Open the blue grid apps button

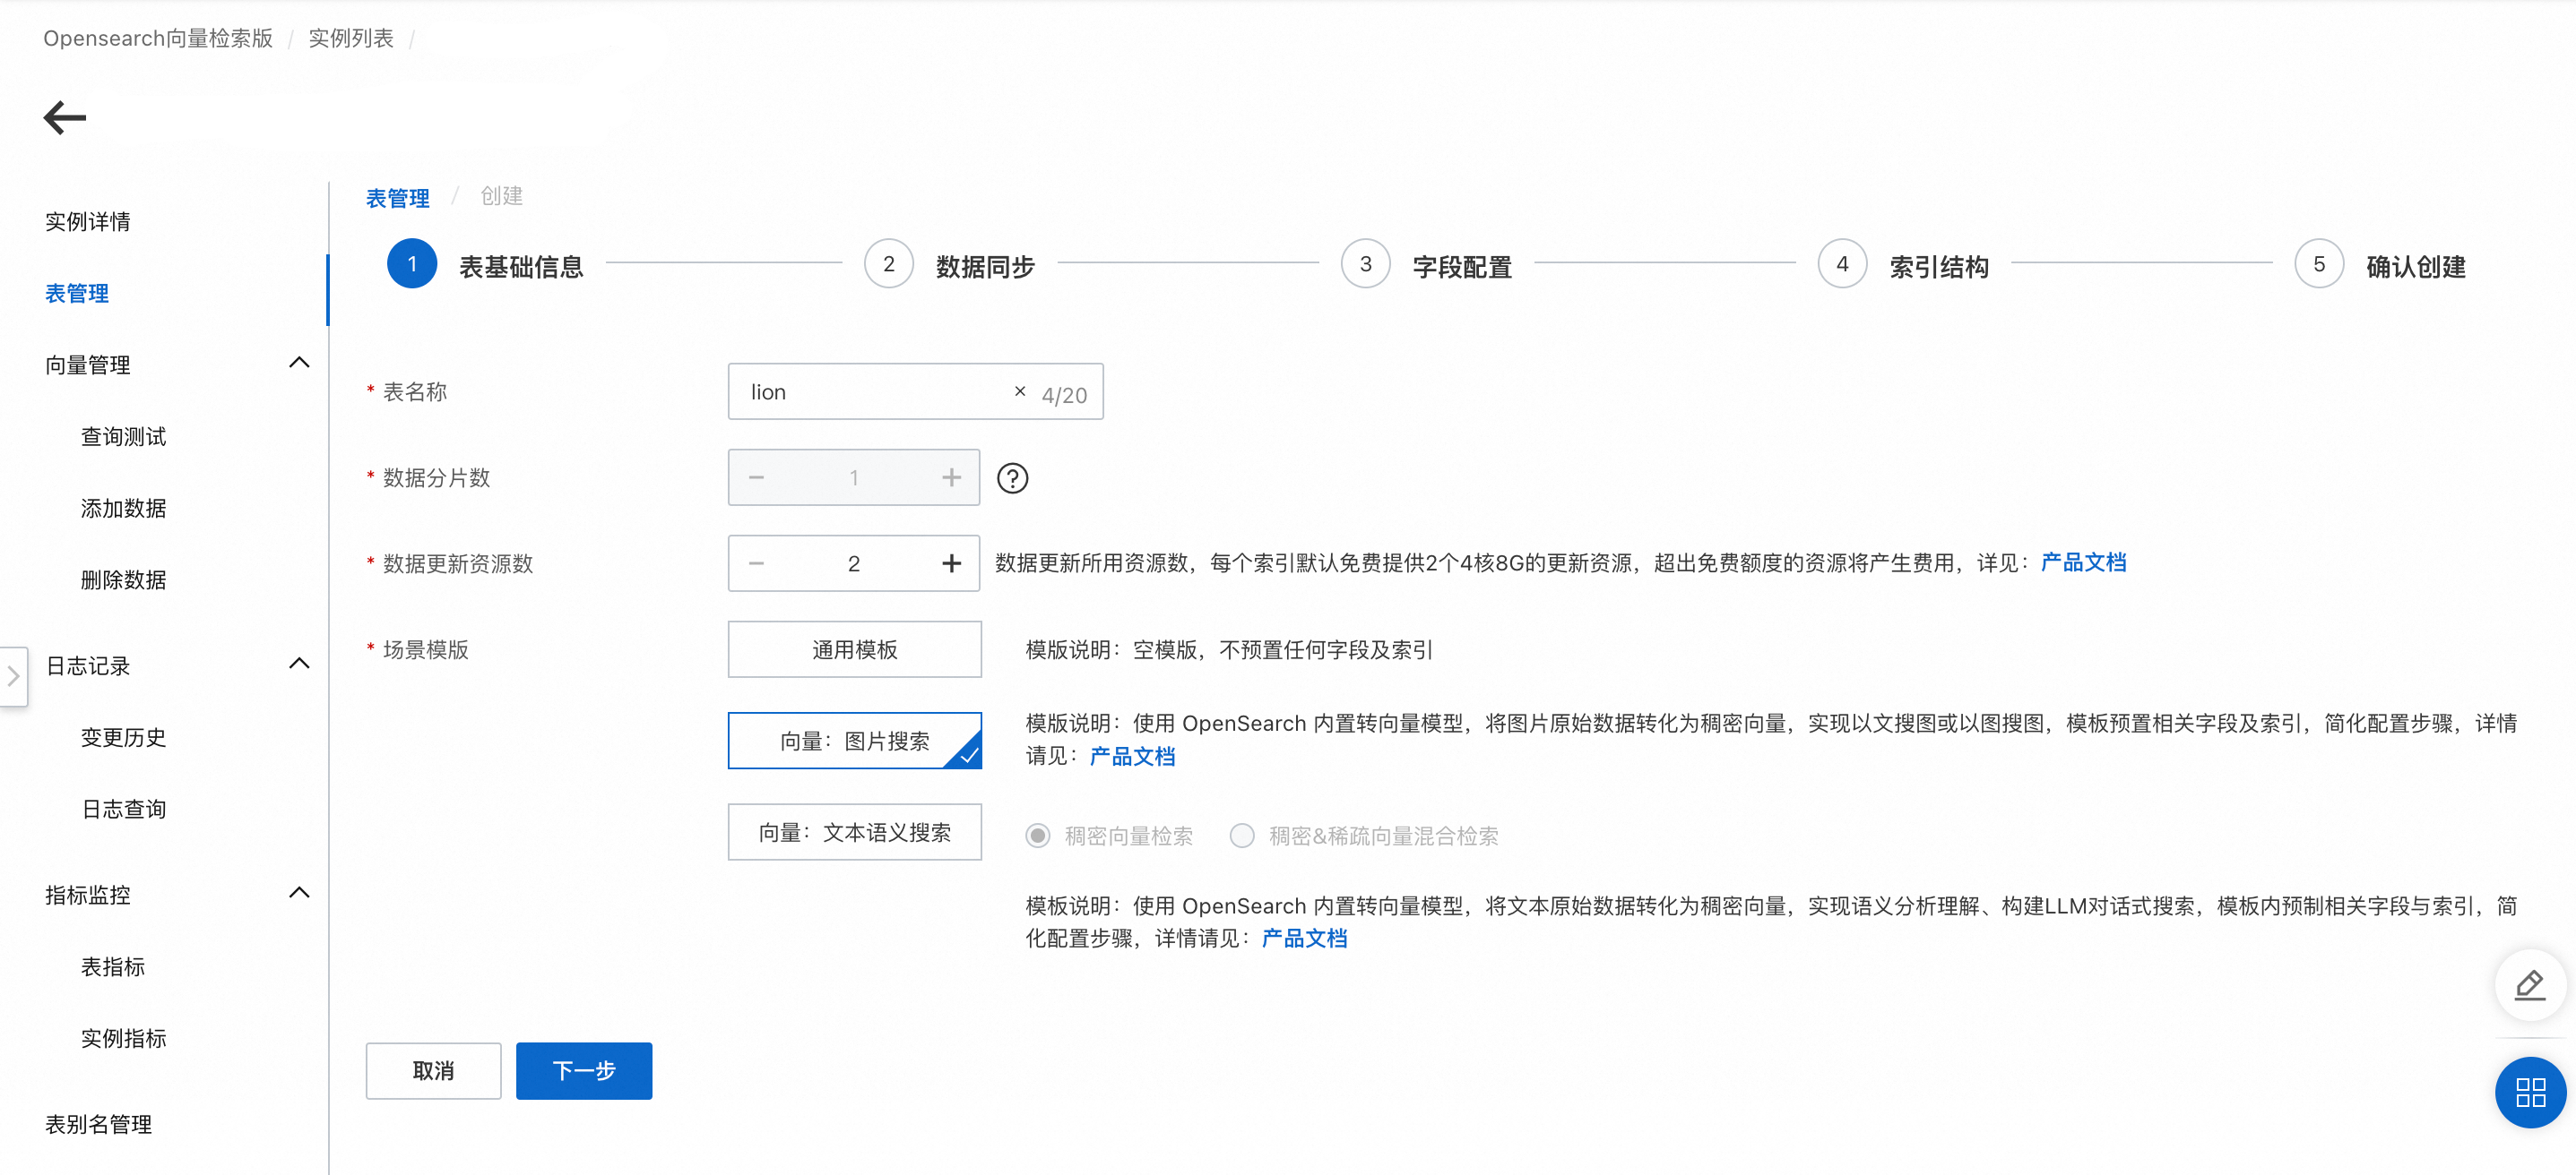[x=2529, y=1092]
